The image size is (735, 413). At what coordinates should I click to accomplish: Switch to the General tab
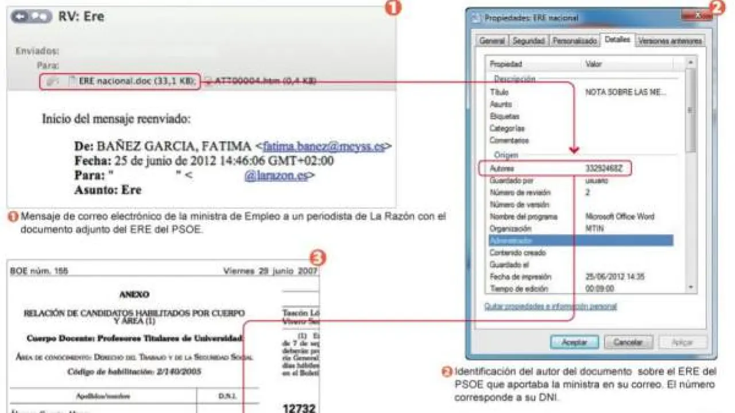click(x=492, y=41)
